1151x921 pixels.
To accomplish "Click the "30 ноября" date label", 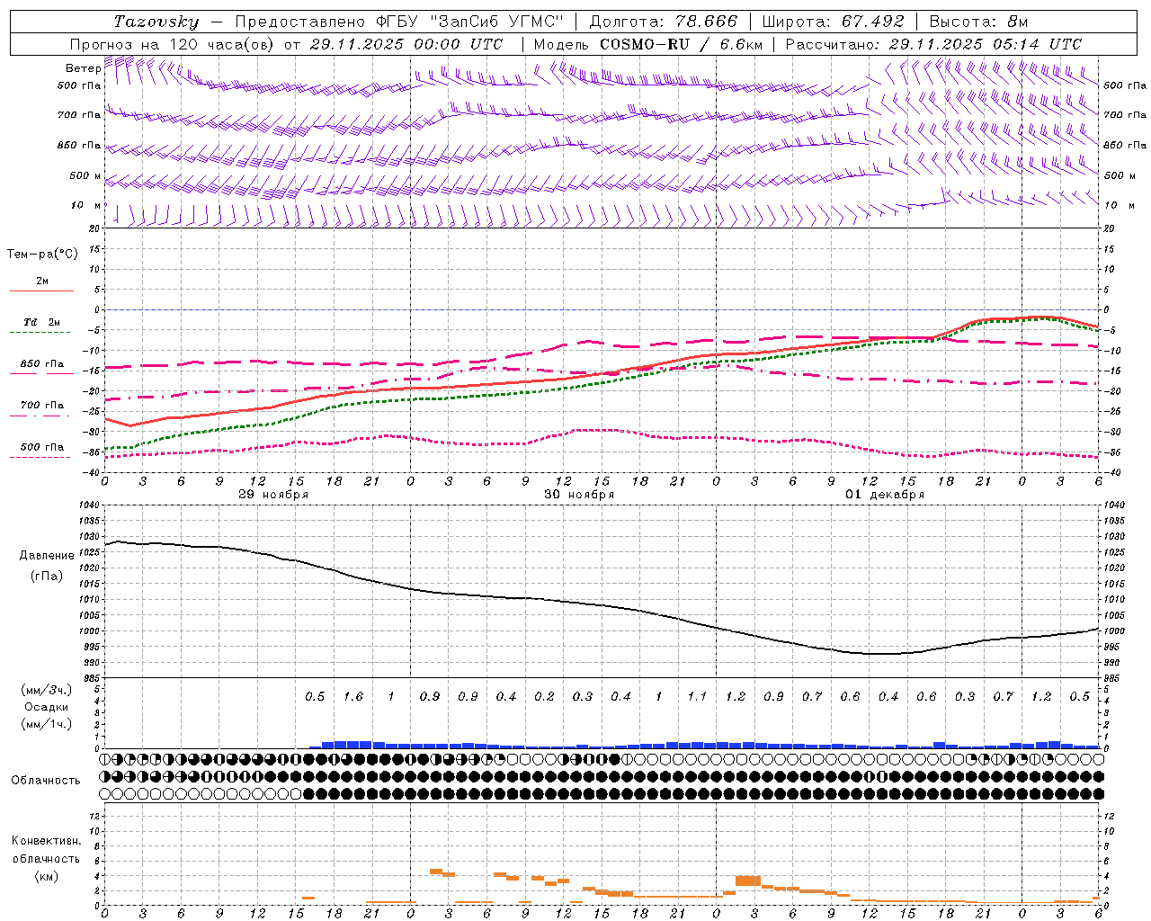I will 579,495.
